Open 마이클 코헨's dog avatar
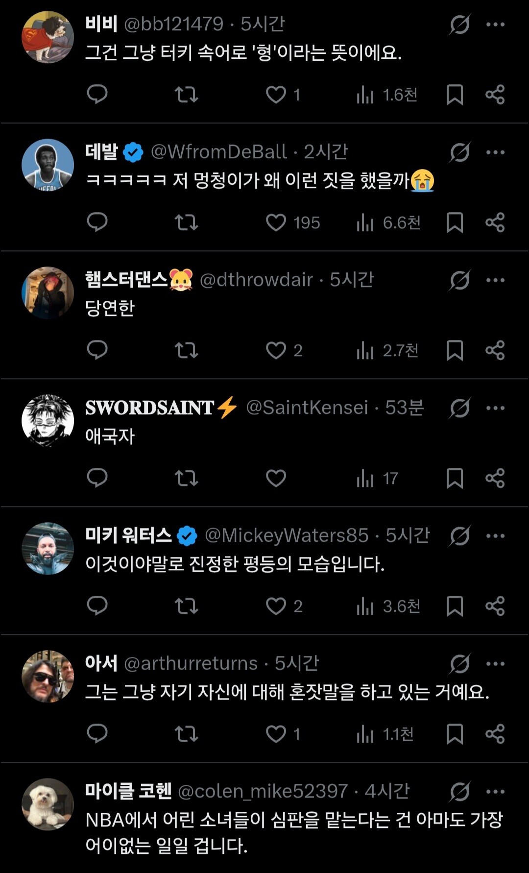This screenshot has width=529, height=873. click(48, 804)
